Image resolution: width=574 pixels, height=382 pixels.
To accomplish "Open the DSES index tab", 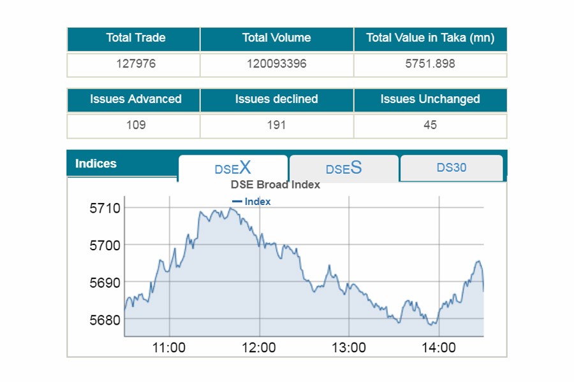I will [x=344, y=168].
